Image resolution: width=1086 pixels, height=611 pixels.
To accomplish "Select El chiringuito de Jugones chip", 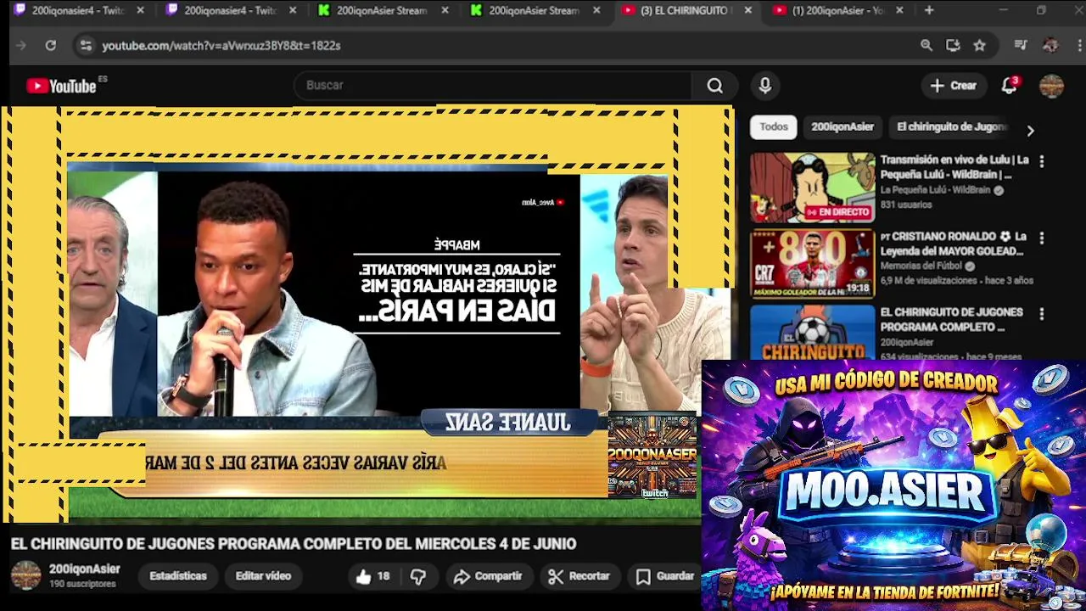I will click(x=951, y=126).
